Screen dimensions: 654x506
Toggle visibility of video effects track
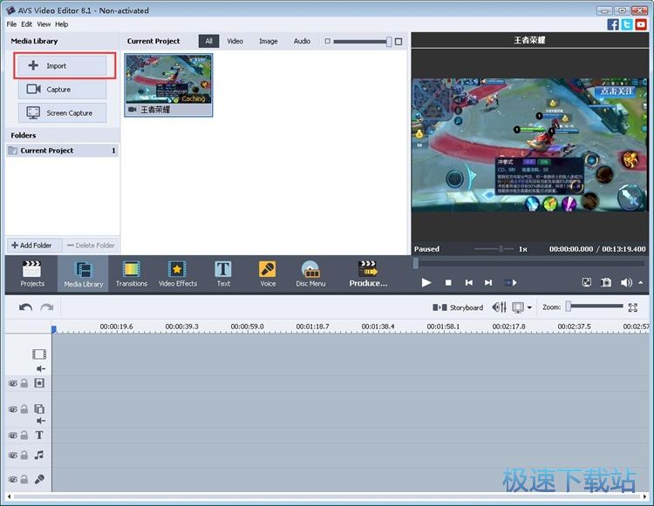pos(12,383)
